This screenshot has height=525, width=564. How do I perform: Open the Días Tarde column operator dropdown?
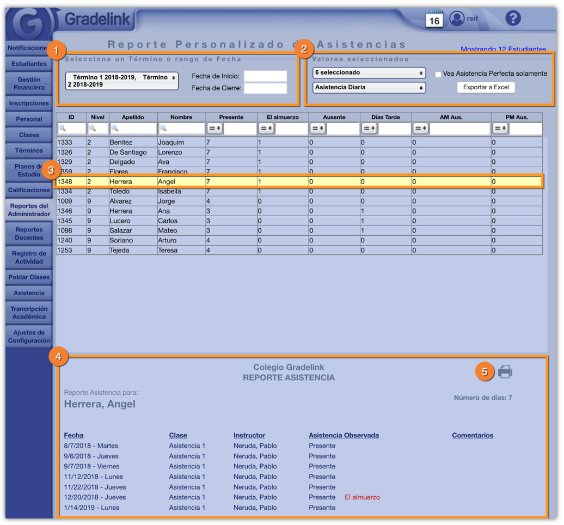tap(369, 129)
